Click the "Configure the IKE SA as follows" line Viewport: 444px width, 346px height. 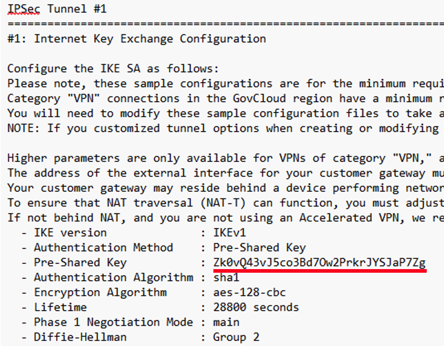(113, 68)
